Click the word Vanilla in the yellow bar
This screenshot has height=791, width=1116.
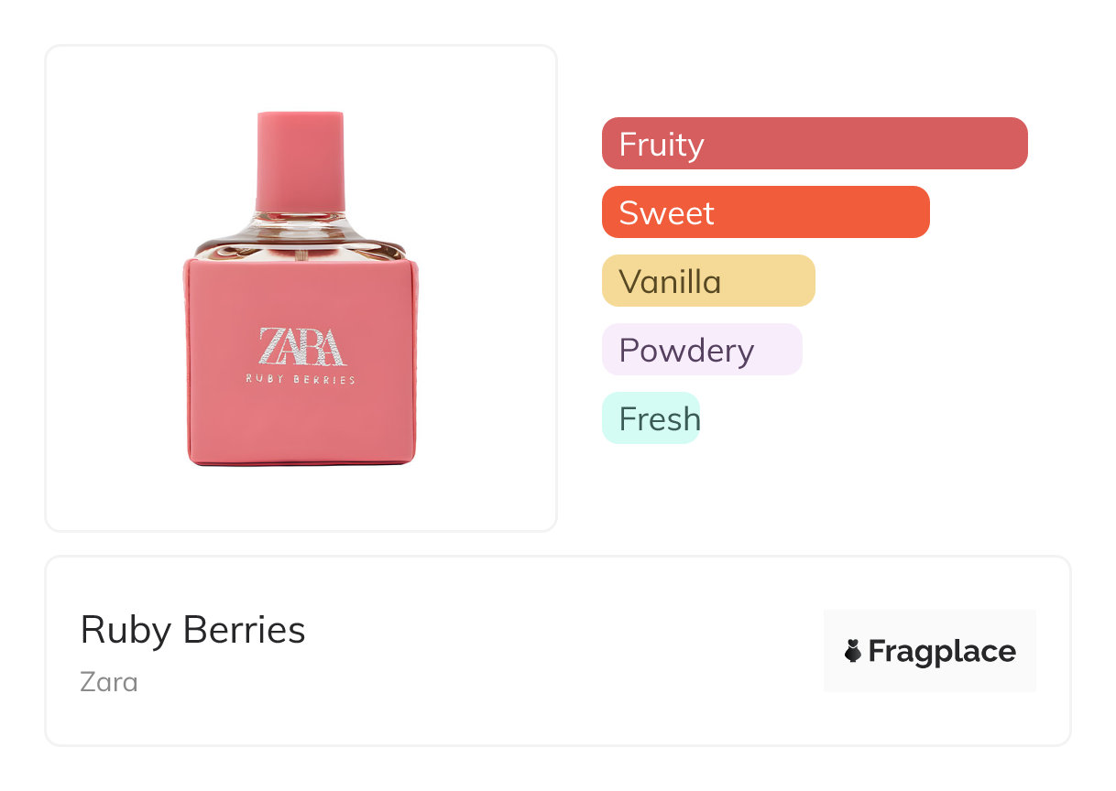tap(670, 282)
